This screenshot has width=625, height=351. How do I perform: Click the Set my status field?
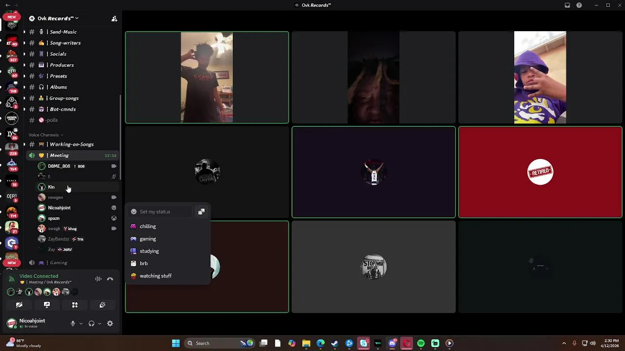(x=160, y=212)
